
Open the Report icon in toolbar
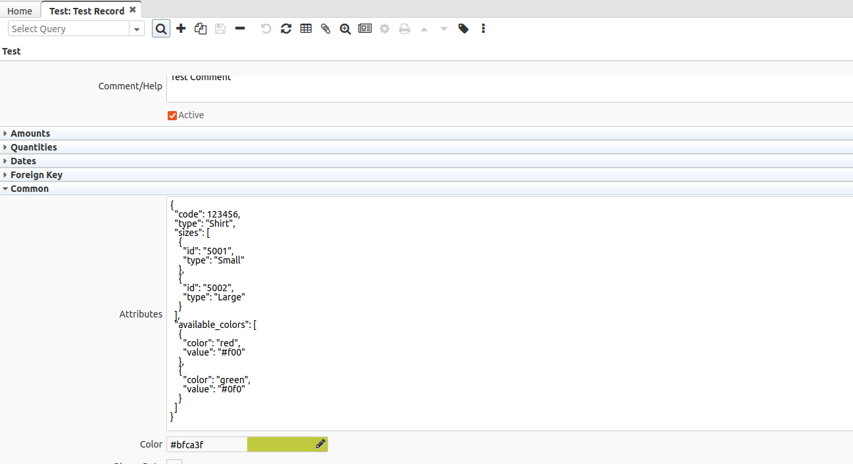coord(365,29)
